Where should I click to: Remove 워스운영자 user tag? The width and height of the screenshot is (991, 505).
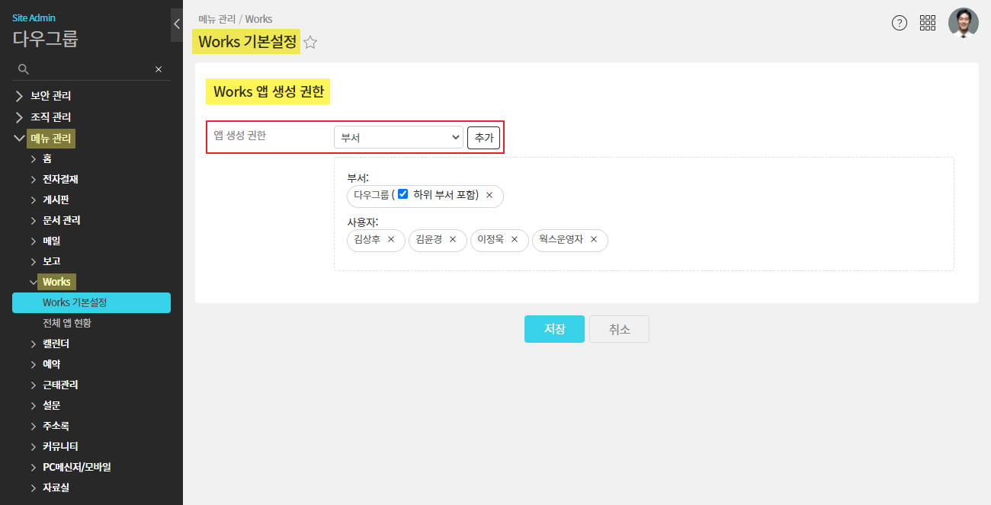594,239
